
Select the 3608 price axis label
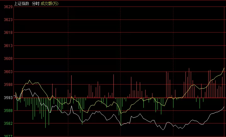[8, 59]
